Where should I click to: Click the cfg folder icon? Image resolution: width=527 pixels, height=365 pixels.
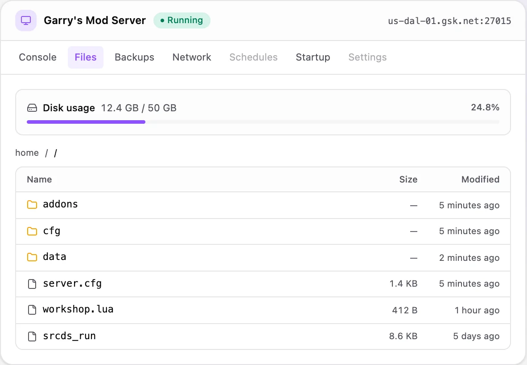(32, 231)
